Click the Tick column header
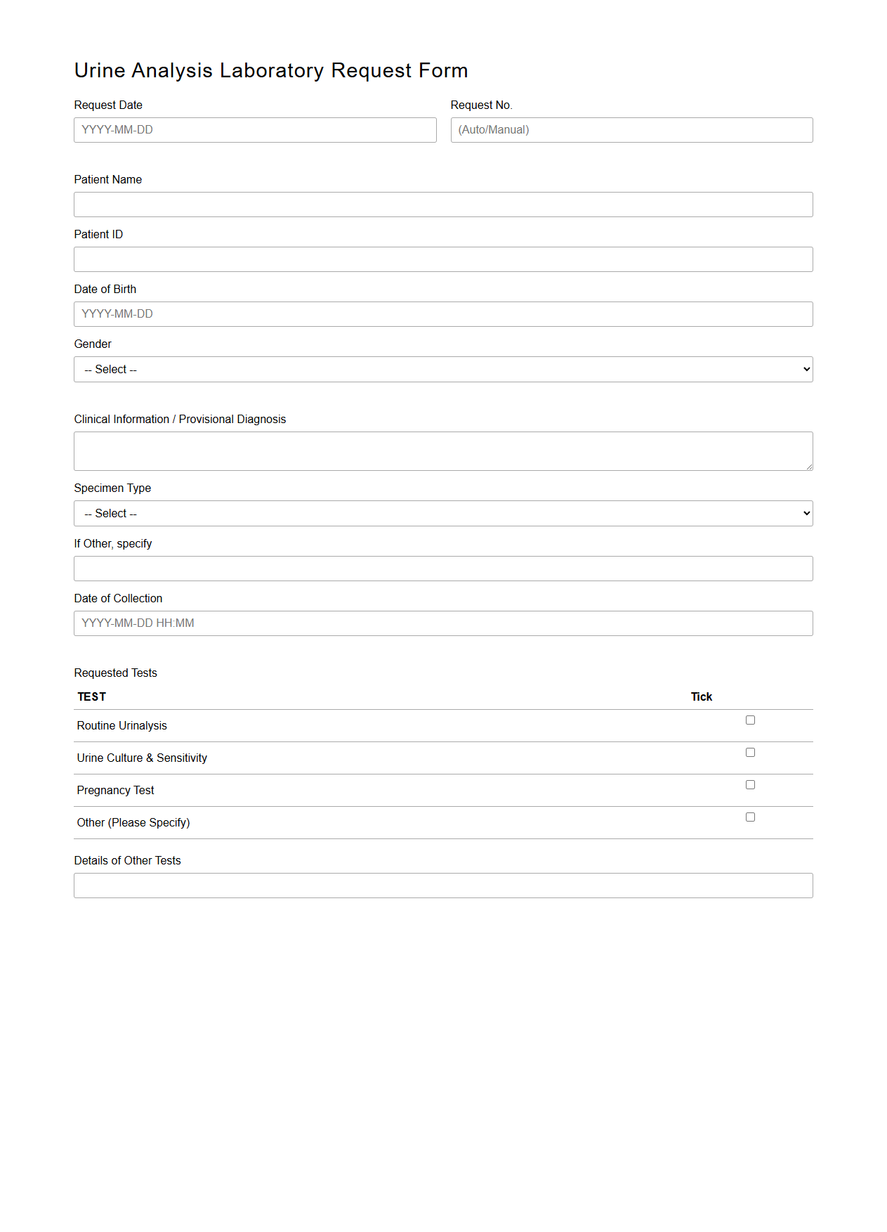 701,696
